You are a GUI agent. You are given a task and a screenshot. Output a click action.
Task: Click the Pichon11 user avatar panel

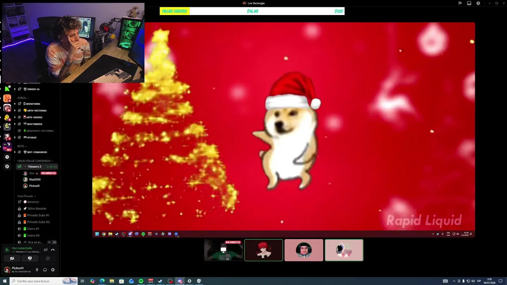[17, 270]
